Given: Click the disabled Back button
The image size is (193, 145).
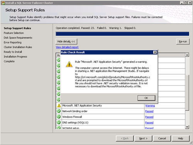Looking at the screenshot, I should tap(125, 138).
